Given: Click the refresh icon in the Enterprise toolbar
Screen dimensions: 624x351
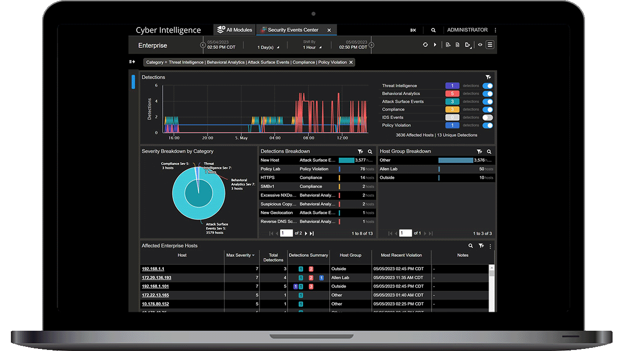Looking at the screenshot, I should pos(425,45).
